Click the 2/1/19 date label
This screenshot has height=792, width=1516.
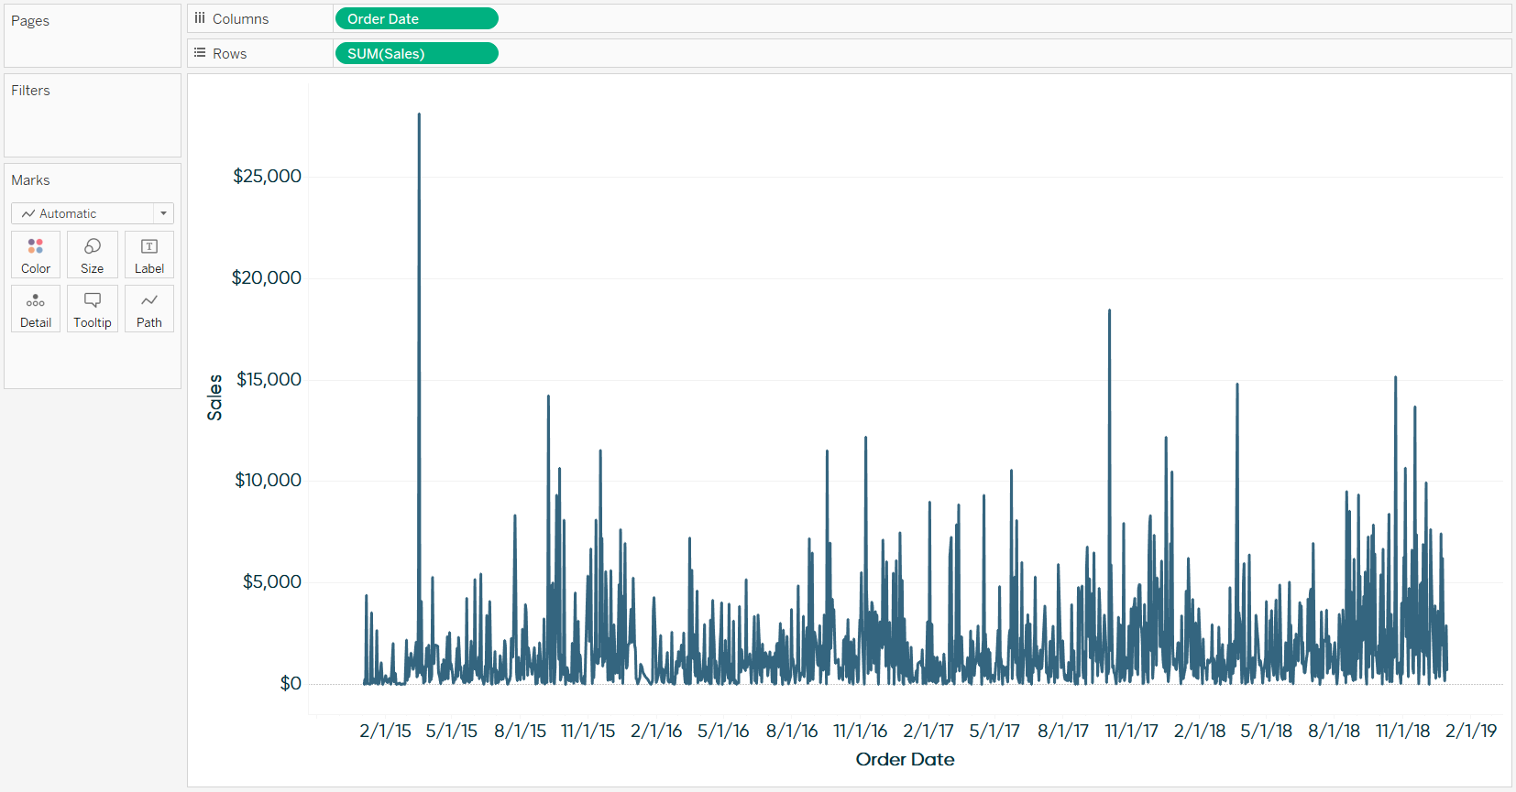(1471, 731)
